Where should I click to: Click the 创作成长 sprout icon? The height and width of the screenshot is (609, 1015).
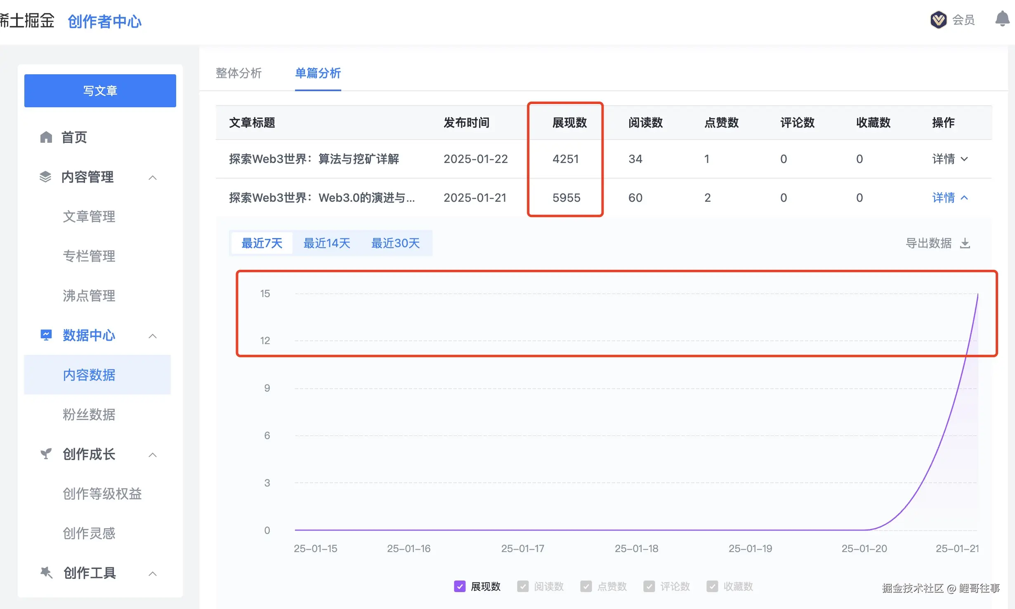pyautogui.click(x=46, y=454)
